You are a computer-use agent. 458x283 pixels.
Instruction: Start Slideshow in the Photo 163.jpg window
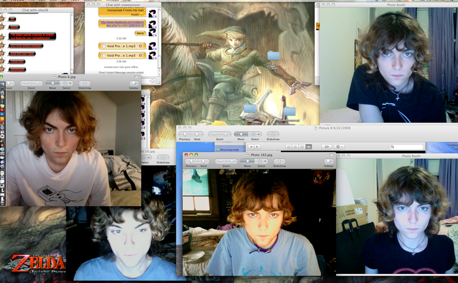point(279,161)
